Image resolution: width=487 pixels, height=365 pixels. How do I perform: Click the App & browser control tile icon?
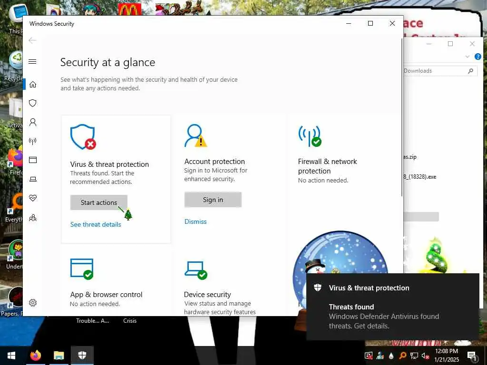[82, 269]
